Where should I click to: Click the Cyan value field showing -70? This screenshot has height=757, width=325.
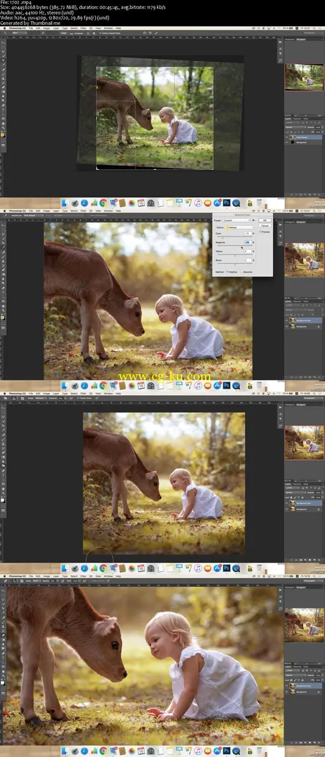247,234
